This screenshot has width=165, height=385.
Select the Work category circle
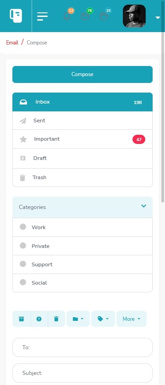[23, 227]
